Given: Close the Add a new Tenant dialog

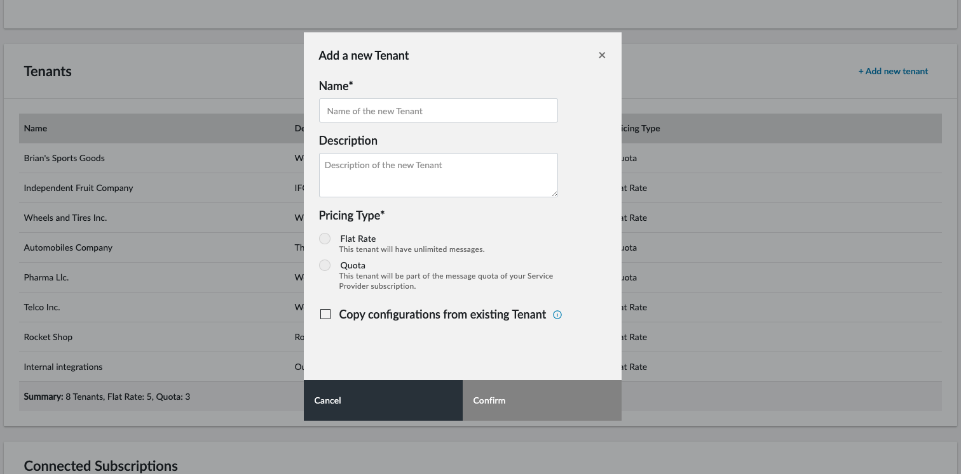Looking at the screenshot, I should pyautogui.click(x=602, y=55).
